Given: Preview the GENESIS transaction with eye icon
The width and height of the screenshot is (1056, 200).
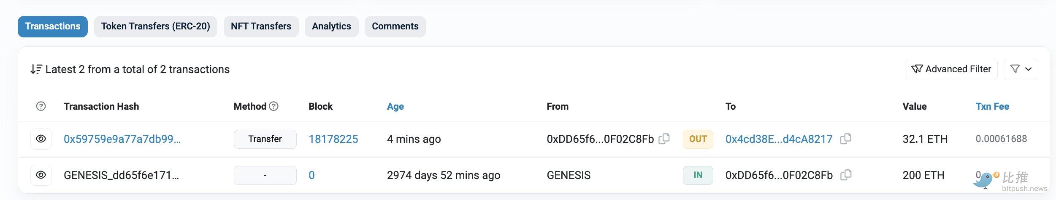Looking at the screenshot, I should [x=41, y=175].
